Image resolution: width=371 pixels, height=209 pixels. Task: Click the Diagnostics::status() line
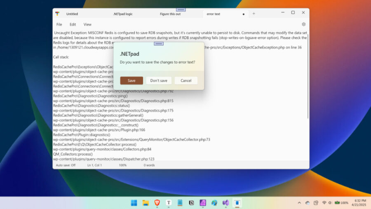click(x=92, y=106)
